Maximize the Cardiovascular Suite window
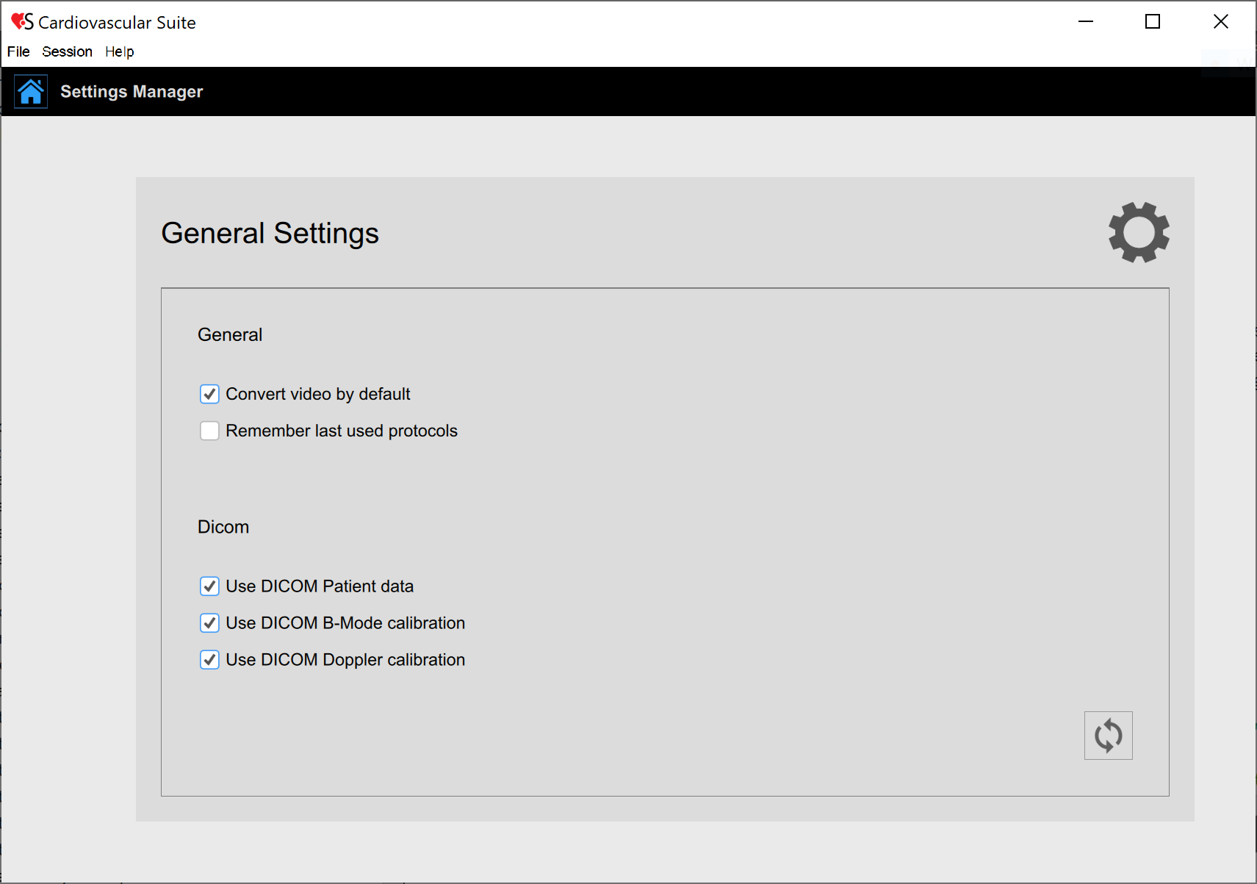This screenshot has height=884, width=1257. click(1153, 22)
